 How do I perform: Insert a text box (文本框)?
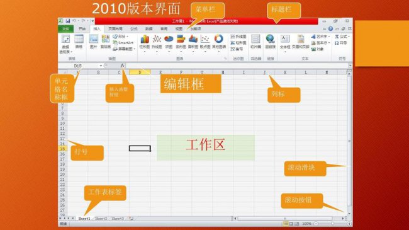click(x=285, y=43)
